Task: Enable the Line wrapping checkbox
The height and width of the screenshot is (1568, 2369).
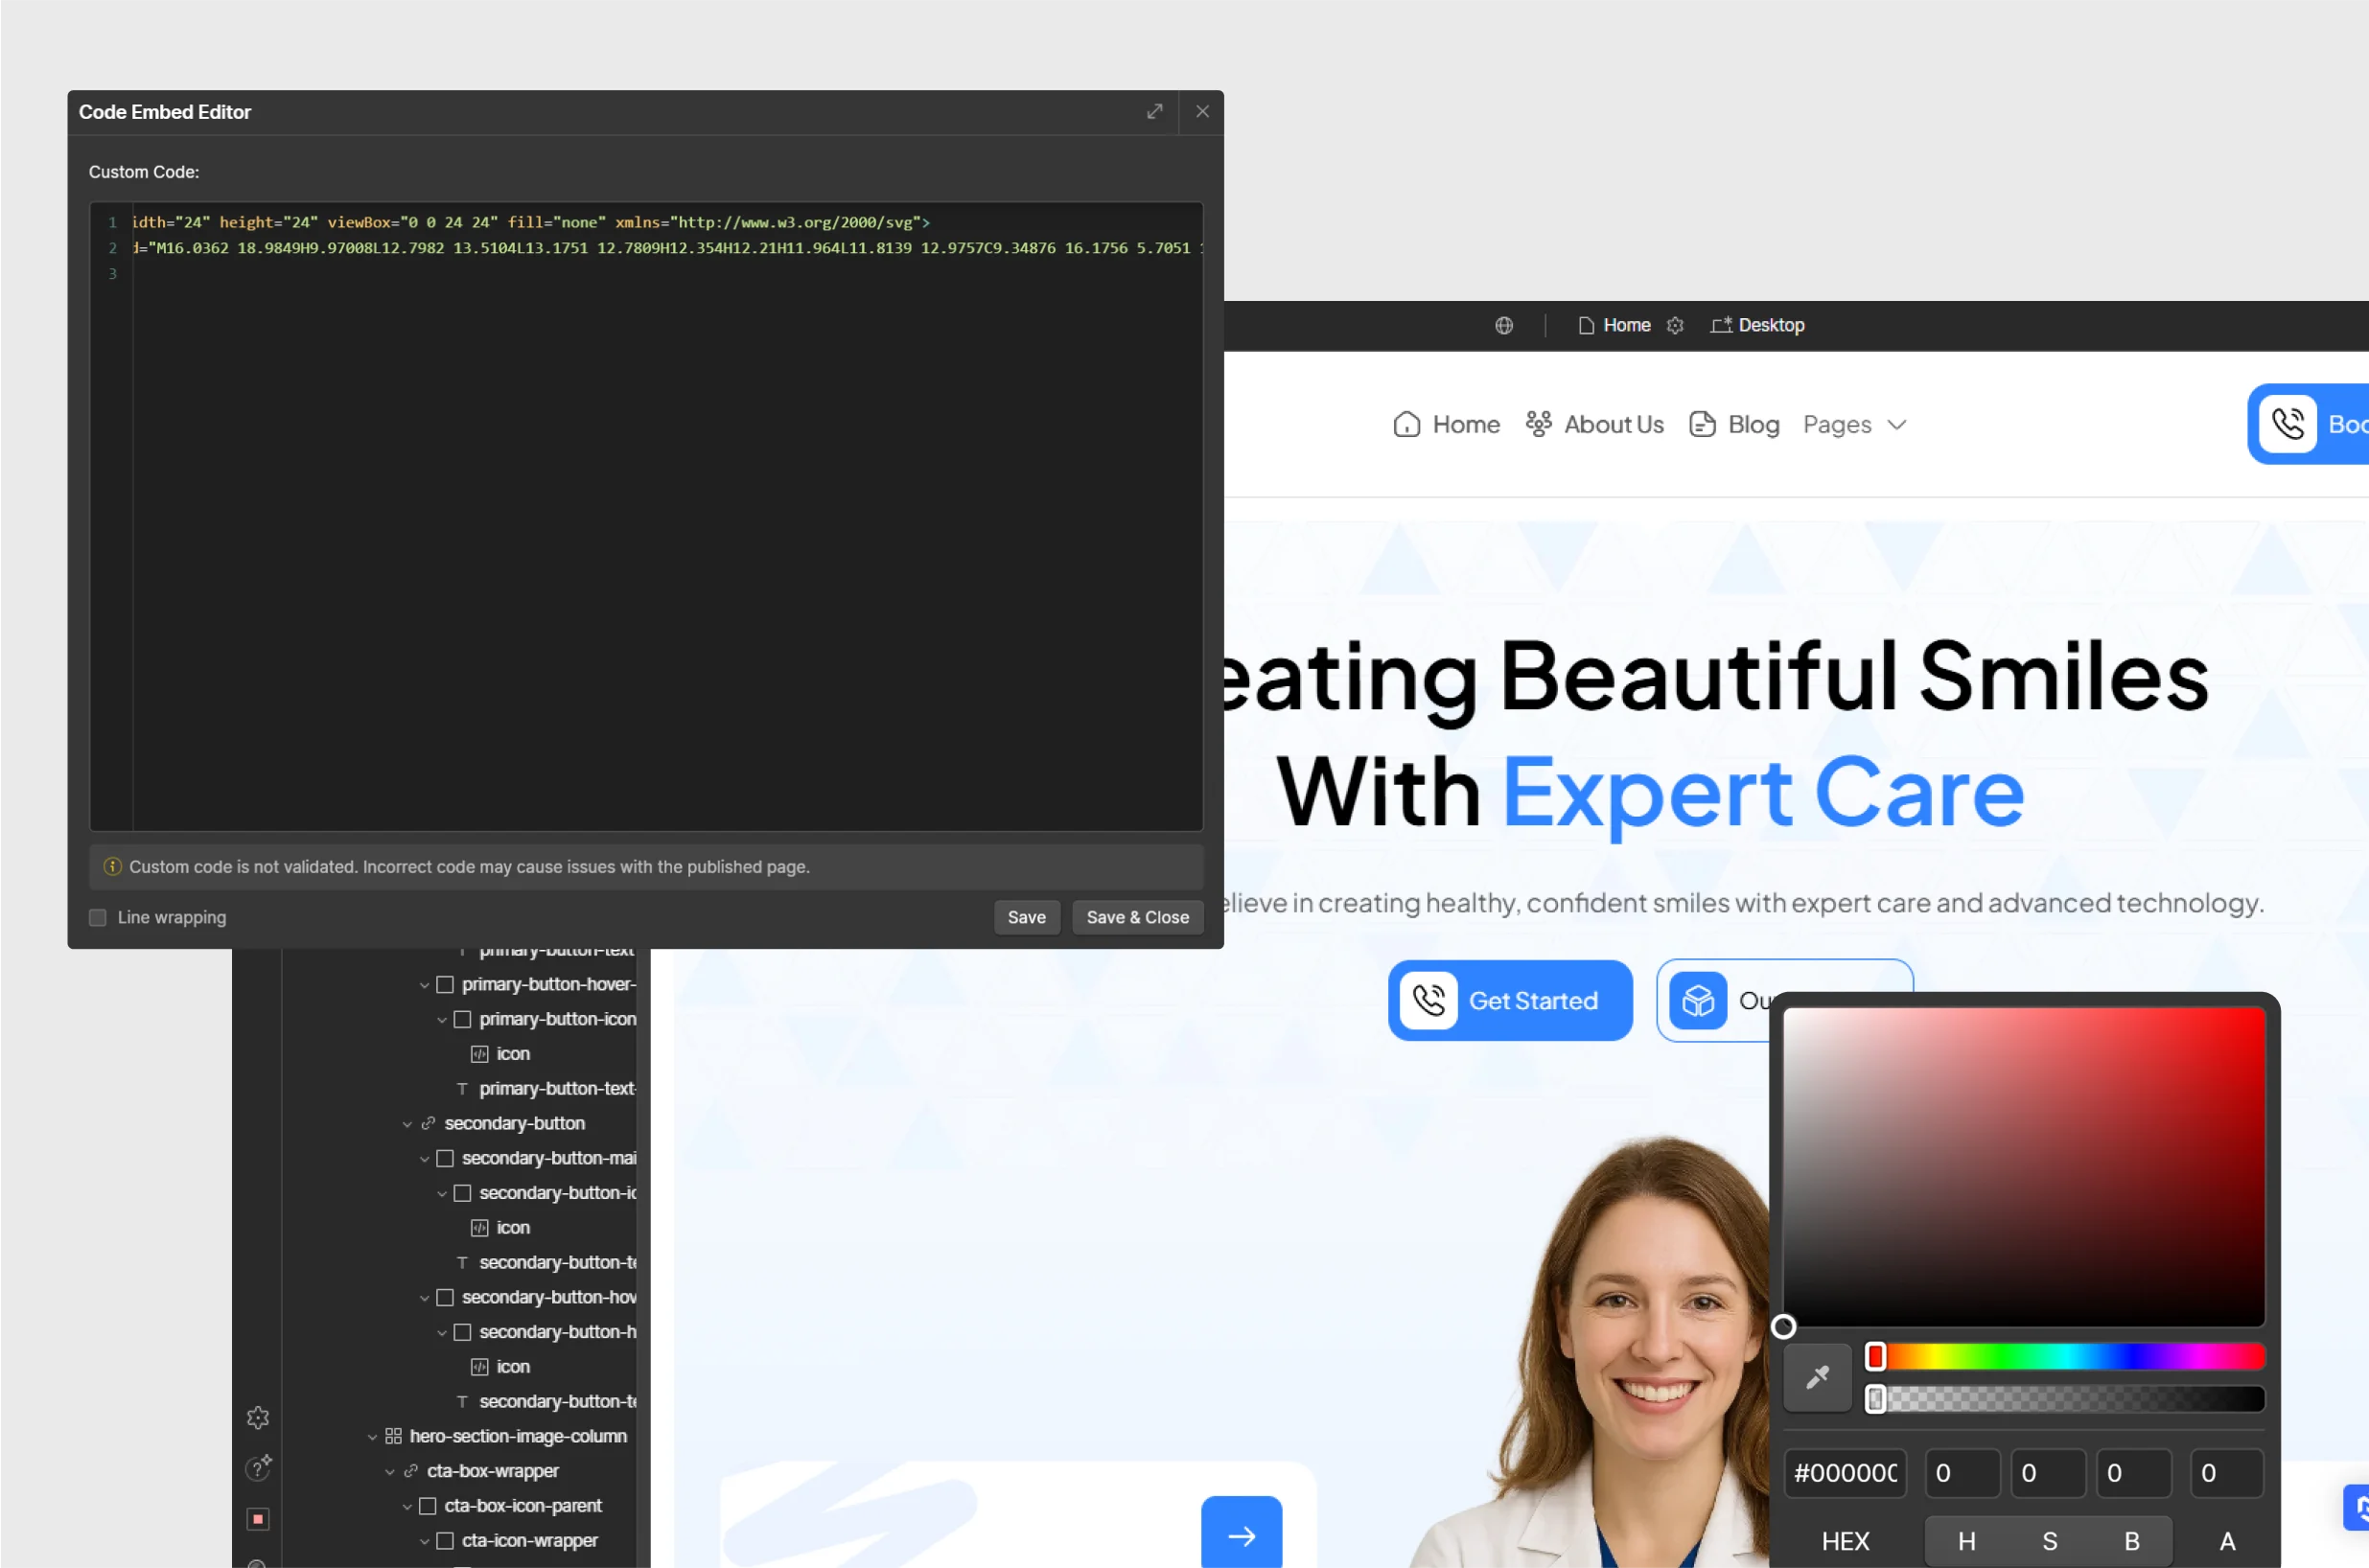Action: point(98,917)
